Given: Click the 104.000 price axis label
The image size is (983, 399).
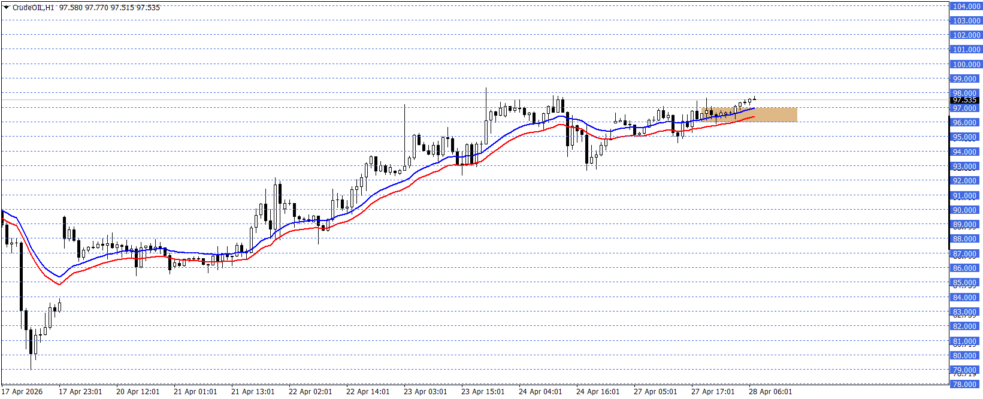Looking at the screenshot, I should [966, 6].
